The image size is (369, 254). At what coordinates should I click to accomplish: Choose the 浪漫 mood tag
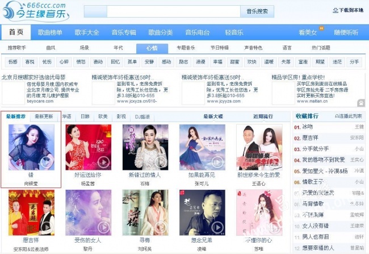[x=201, y=62]
